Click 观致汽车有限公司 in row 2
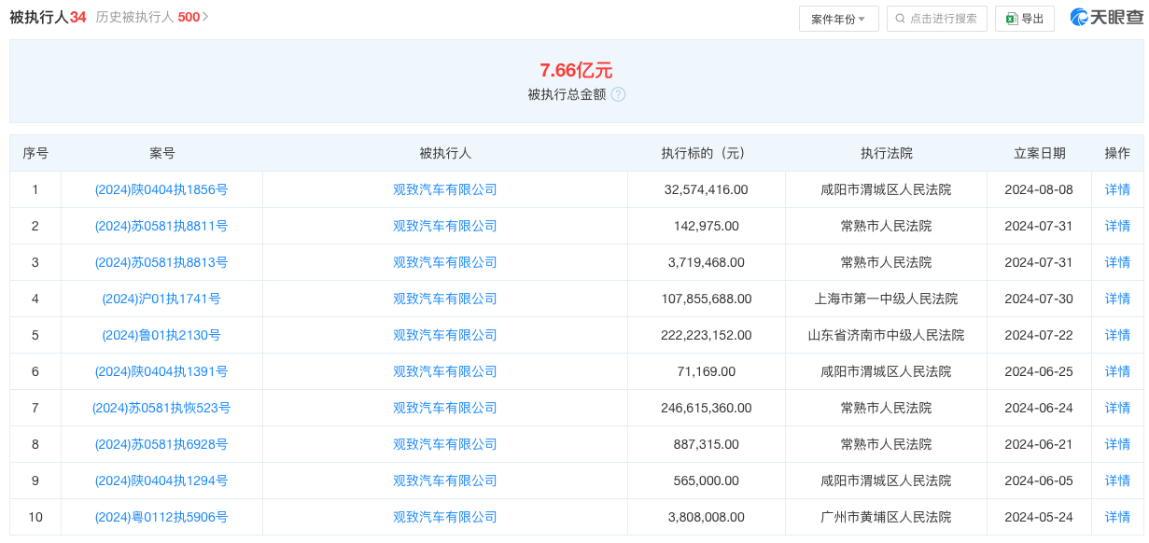Viewport: 1149px width, 543px height. coord(445,226)
